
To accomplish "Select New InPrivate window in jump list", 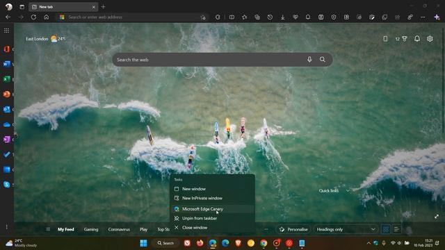I will point(212,198).
